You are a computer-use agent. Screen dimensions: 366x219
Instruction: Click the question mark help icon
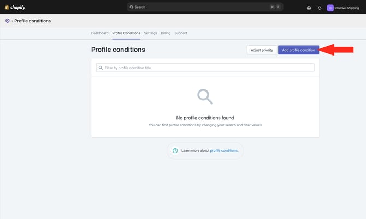175,150
